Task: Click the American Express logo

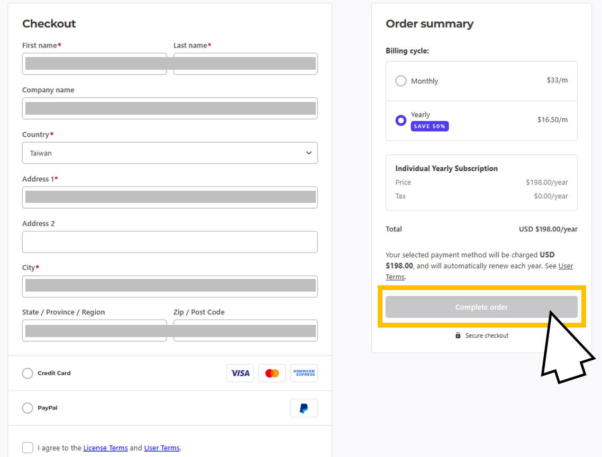Action: coord(304,373)
